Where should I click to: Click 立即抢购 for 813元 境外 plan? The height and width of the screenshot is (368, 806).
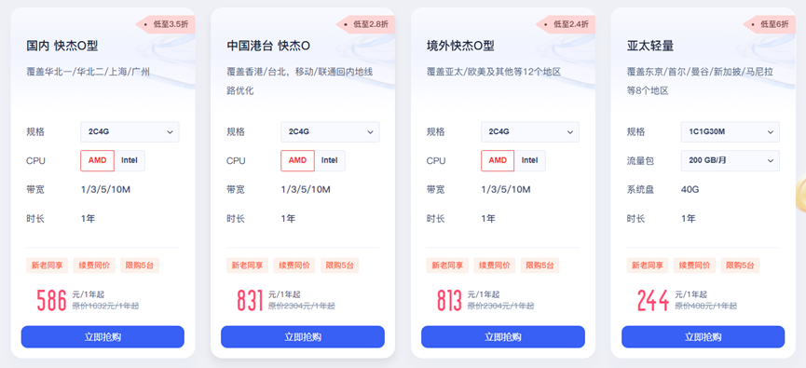(503, 337)
